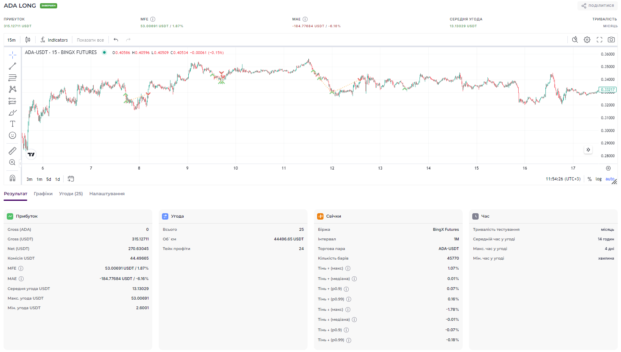Toggle auto scale on price axis

coord(609,179)
